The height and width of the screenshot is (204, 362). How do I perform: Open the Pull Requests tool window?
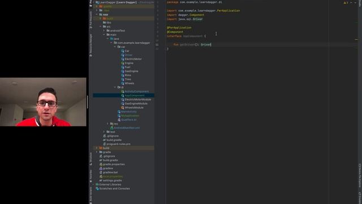click(90, 20)
